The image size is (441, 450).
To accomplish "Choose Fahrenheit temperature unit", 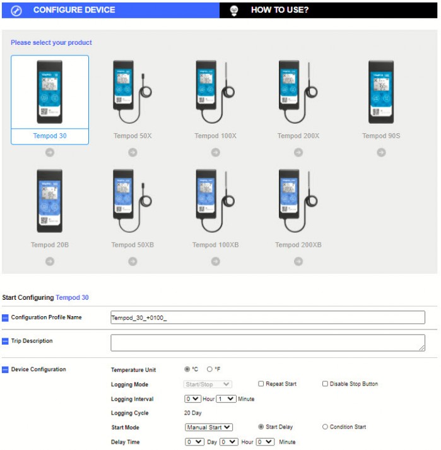I will [209, 369].
